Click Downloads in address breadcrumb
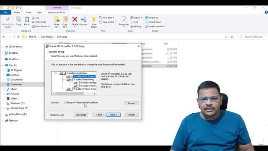This screenshot has height=151, width=268. point(46,37)
